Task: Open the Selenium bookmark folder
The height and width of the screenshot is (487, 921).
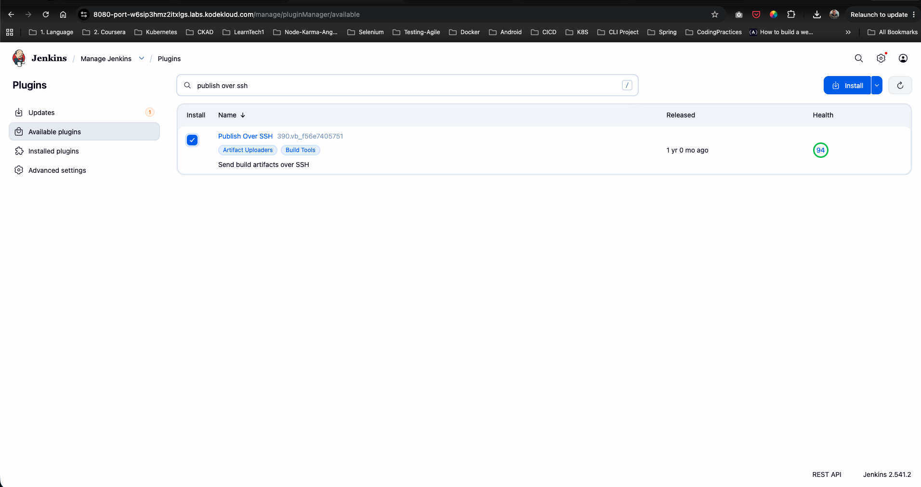Action: tap(366, 32)
